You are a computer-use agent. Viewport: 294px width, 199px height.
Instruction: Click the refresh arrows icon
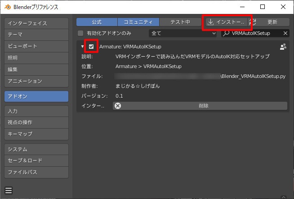pyautogui.click(x=253, y=22)
